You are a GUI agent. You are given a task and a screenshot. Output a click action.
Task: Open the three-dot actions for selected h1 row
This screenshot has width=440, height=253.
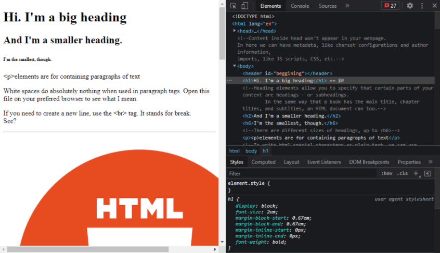(x=229, y=81)
